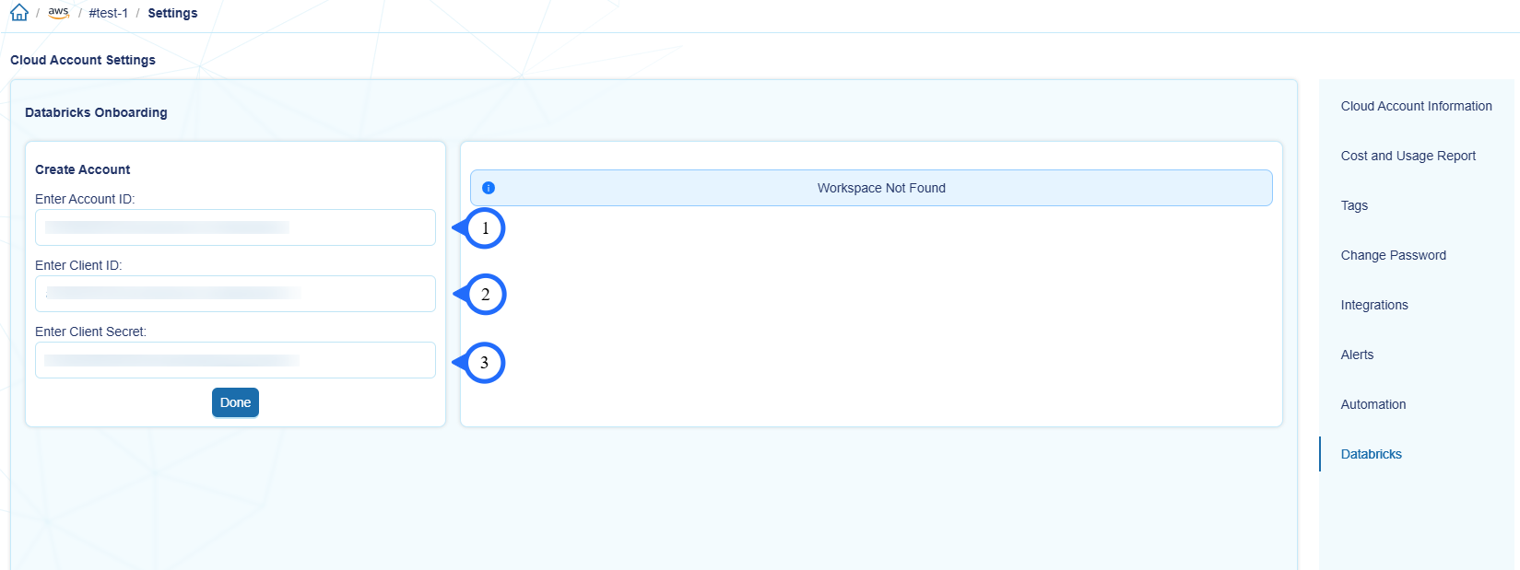
Task: Select the Databricks sidebar item
Action: 1371,454
